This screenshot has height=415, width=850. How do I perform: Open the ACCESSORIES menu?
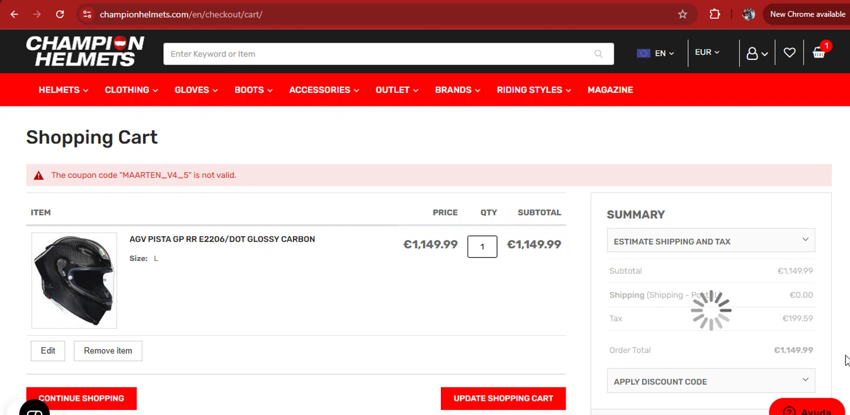[324, 90]
